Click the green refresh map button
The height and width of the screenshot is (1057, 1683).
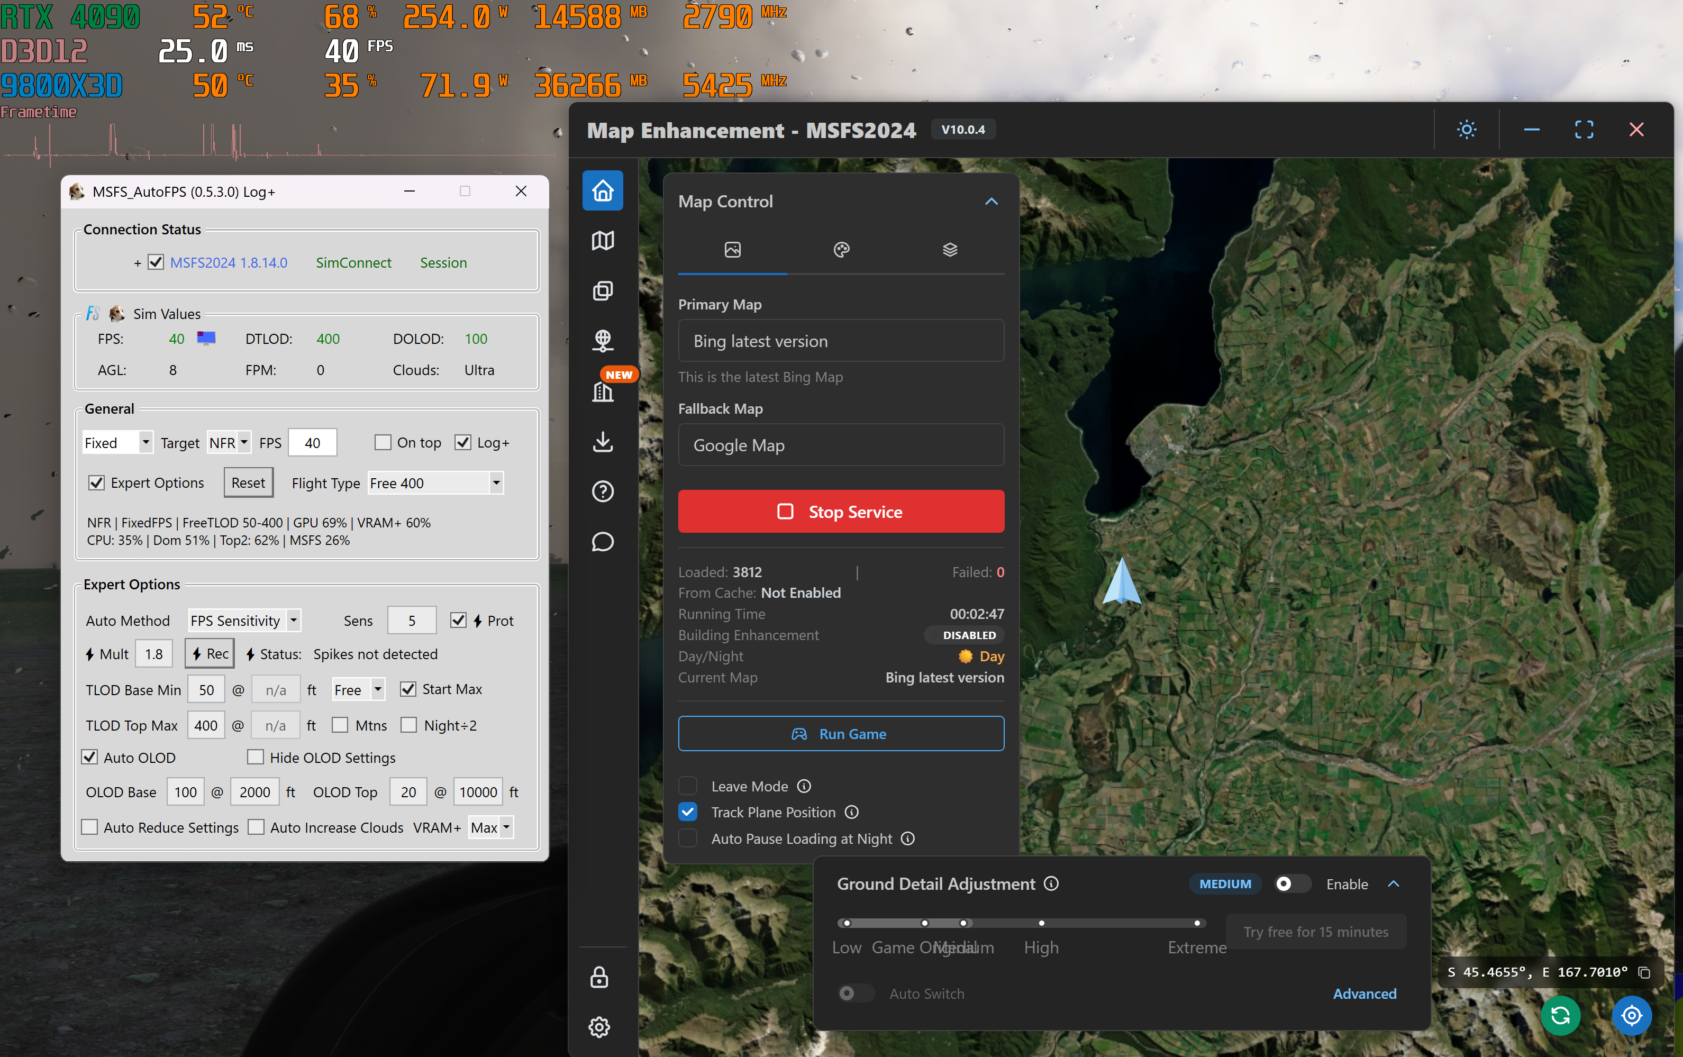pyautogui.click(x=1560, y=1015)
